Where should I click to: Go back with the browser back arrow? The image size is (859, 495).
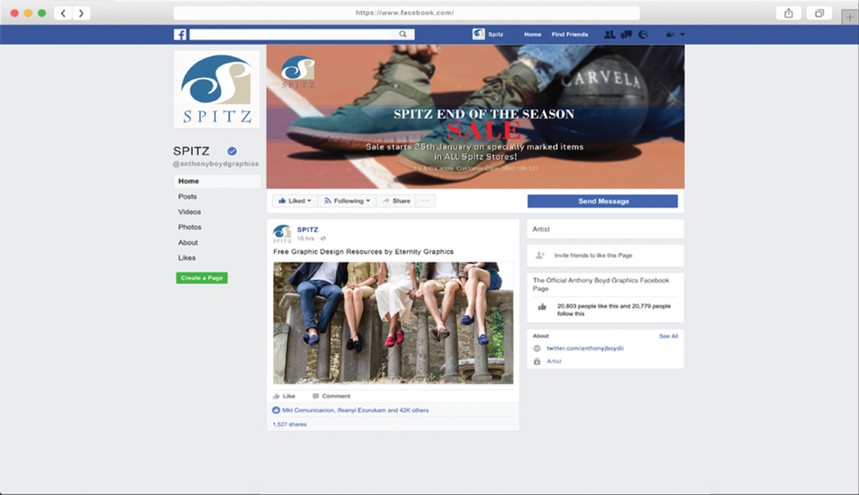(63, 13)
